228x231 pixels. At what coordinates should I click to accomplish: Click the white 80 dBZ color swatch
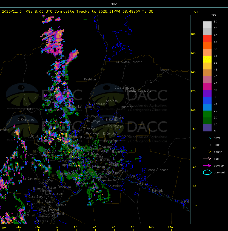tap(207, 25)
